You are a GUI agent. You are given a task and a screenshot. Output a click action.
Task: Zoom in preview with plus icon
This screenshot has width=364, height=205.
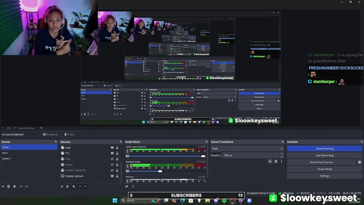[x=15, y=128]
